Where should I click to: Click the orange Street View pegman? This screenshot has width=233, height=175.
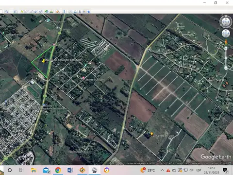pos(226,42)
